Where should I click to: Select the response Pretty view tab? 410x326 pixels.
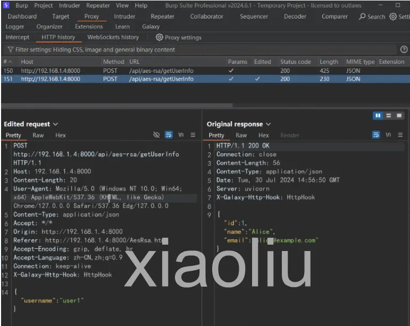216,135
